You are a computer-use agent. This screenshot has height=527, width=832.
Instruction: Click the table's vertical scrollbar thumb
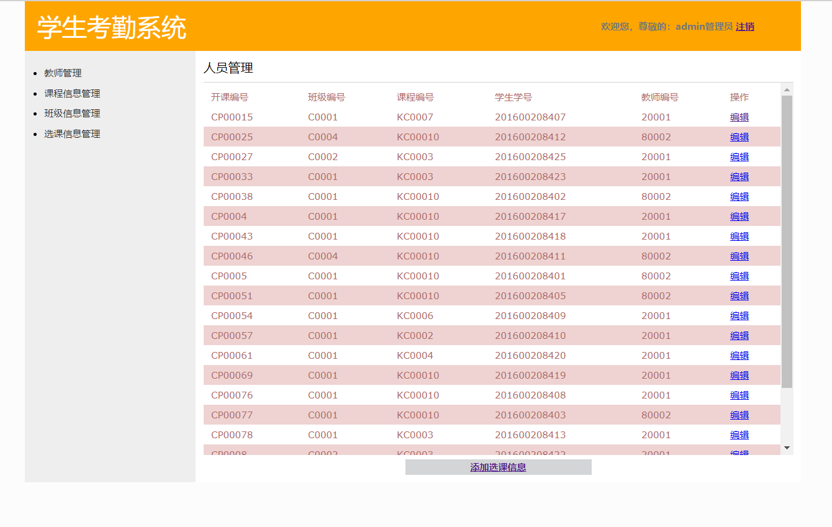pyautogui.click(x=787, y=241)
